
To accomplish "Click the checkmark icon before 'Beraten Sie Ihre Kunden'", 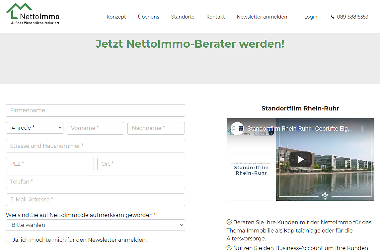I will coord(229,222).
